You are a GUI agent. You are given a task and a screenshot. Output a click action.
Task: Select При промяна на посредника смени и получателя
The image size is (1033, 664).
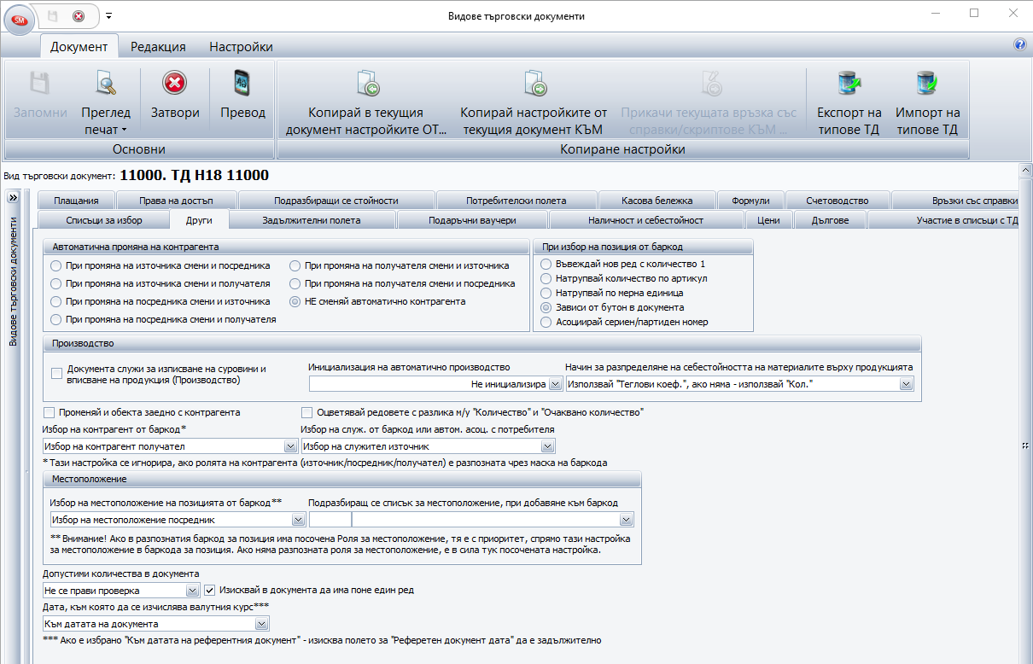point(56,319)
